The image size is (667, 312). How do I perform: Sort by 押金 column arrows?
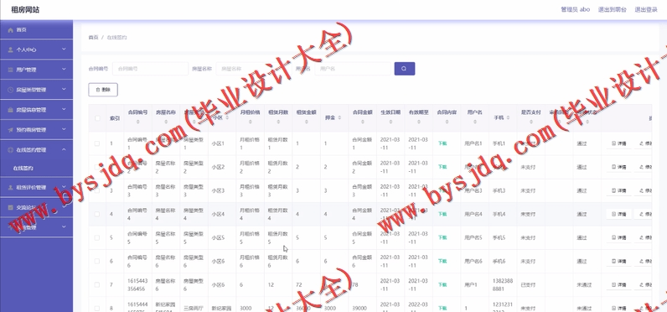pos(339,117)
